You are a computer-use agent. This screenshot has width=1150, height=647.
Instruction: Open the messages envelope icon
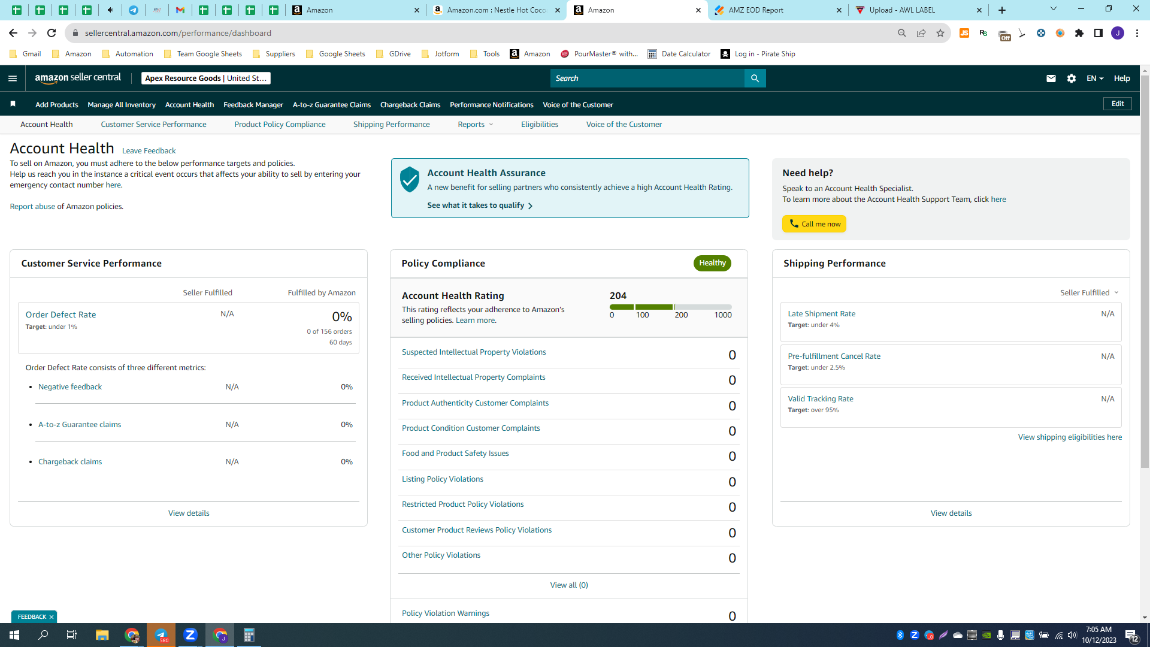click(1051, 78)
